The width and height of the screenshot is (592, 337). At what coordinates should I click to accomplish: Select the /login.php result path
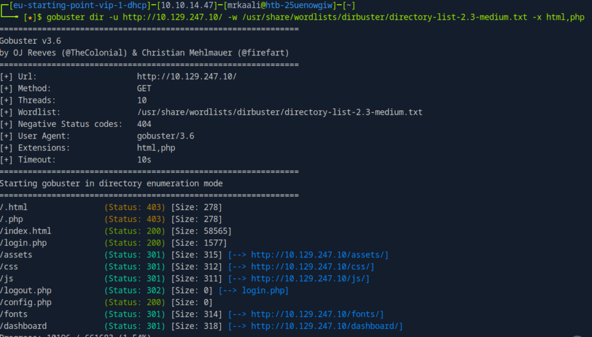pyautogui.click(x=23, y=243)
